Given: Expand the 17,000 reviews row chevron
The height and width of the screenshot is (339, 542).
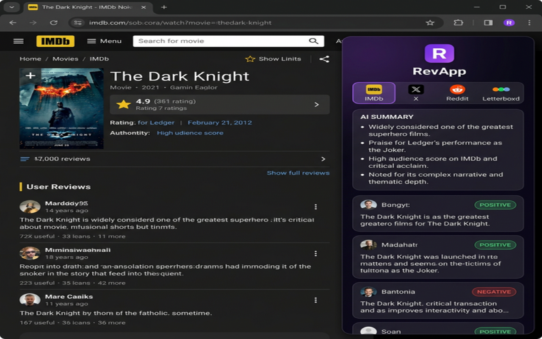Looking at the screenshot, I should coord(323,159).
